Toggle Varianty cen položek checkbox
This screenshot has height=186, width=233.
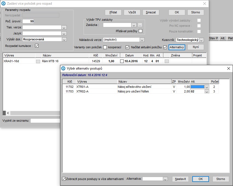[105, 47]
